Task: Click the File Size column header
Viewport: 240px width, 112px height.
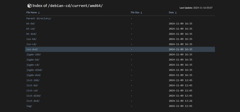Action: (135, 13)
